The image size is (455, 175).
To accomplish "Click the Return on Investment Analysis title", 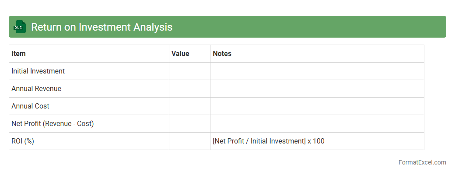I will [x=101, y=27].
